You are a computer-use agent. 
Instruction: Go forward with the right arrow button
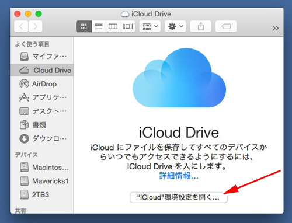[36, 26]
